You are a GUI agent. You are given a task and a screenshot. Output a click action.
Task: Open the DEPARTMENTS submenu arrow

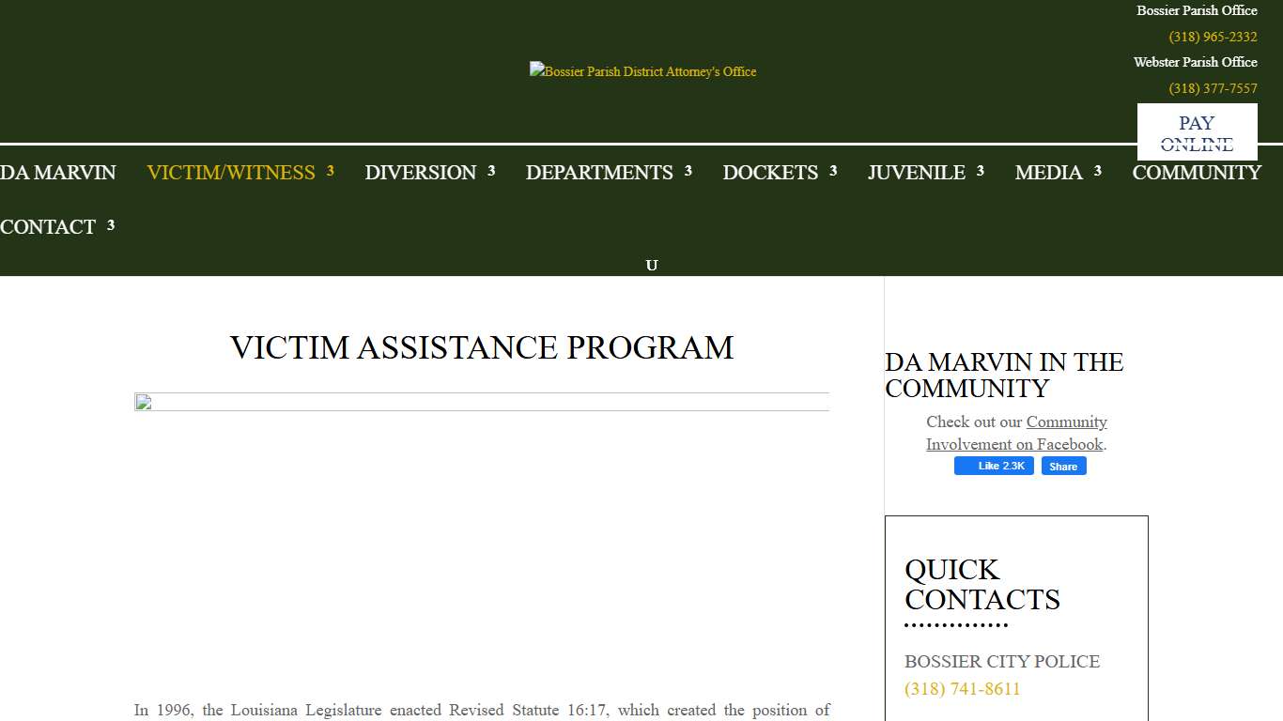tap(689, 170)
